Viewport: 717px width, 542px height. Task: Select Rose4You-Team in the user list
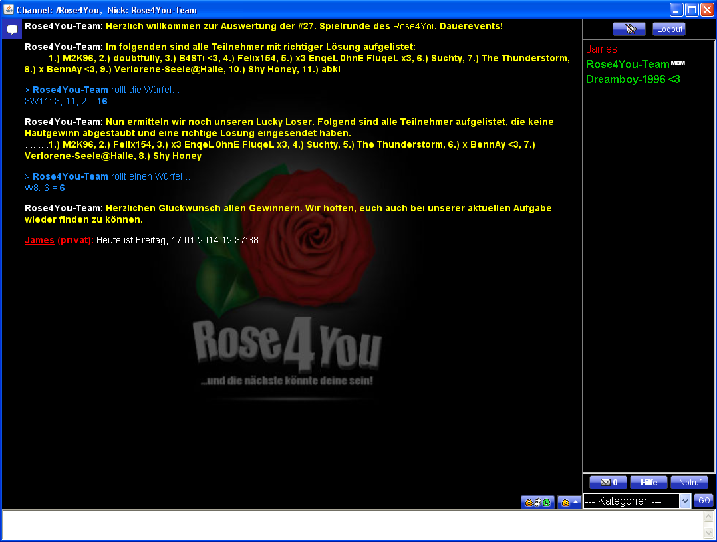[x=627, y=65]
